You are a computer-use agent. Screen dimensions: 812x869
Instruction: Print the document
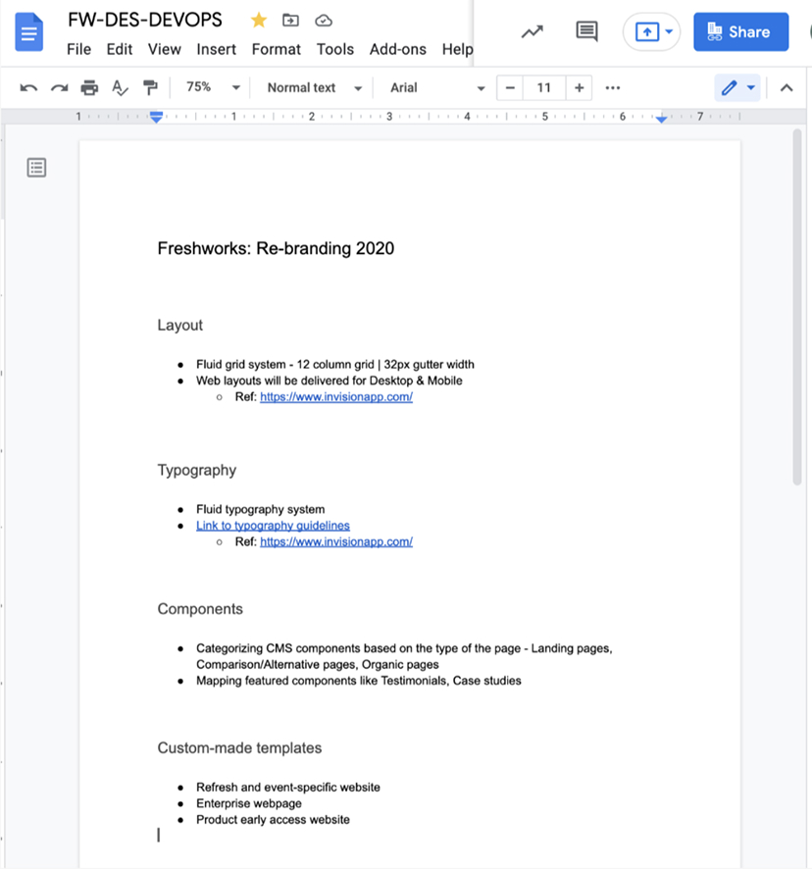89,87
